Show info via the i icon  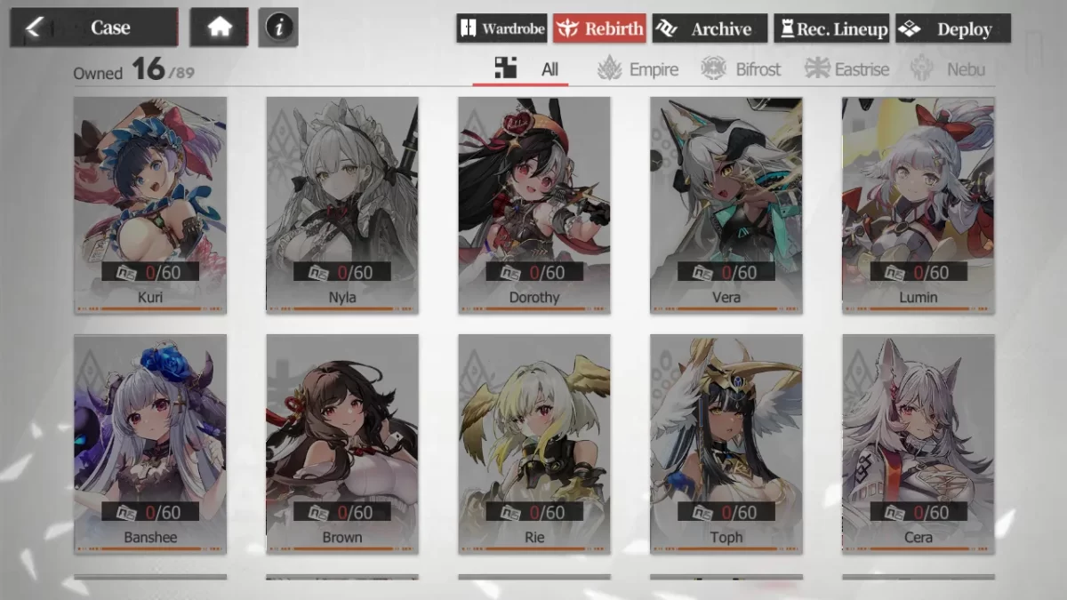[278, 28]
